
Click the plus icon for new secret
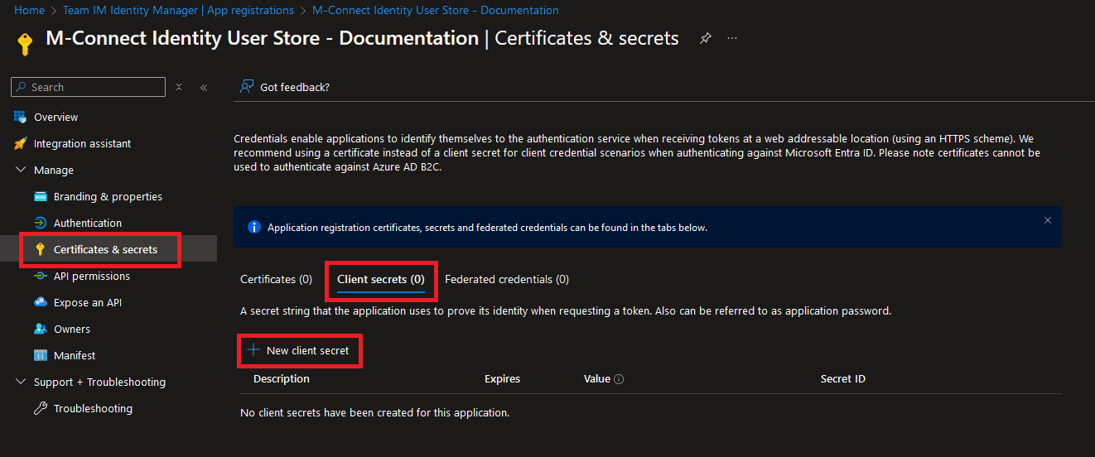coord(253,350)
